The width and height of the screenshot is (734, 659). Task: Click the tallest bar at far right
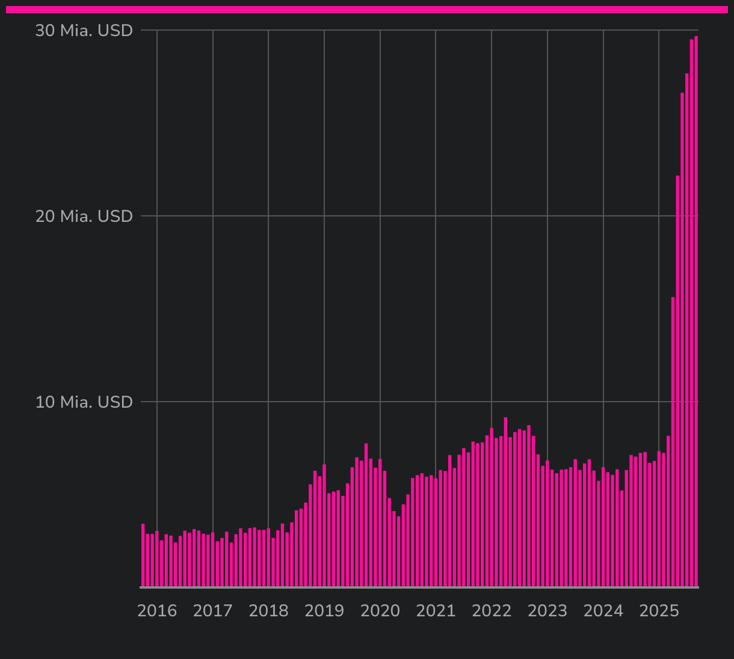click(696, 313)
